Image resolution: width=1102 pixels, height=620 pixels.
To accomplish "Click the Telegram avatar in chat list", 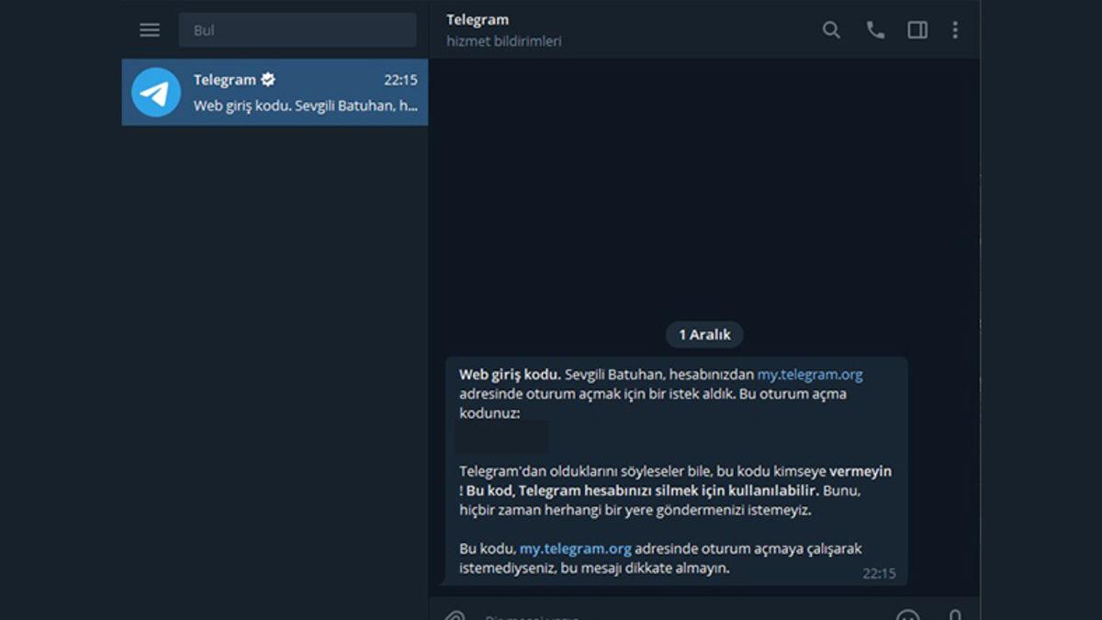I will [x=156, y=92].
